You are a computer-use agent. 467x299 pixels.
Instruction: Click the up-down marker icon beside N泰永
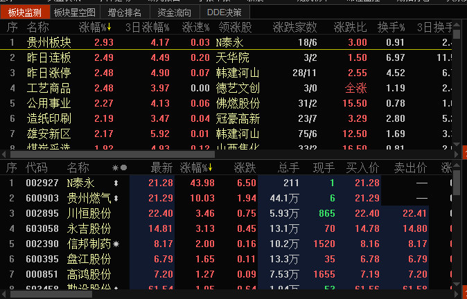tap(116, 183)
